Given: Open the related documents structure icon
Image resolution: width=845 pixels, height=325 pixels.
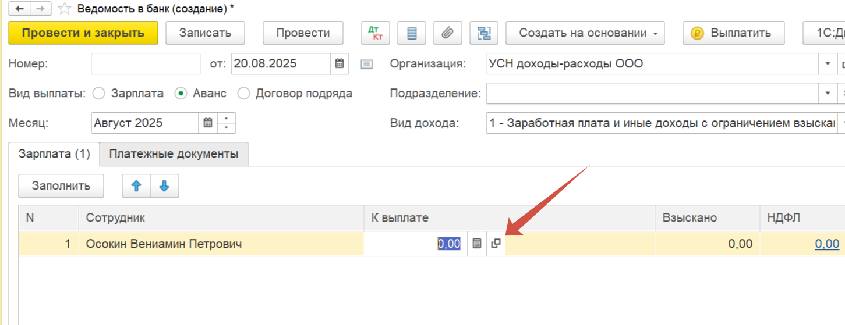Looking at the screenshot, I should tap(483, 33).
